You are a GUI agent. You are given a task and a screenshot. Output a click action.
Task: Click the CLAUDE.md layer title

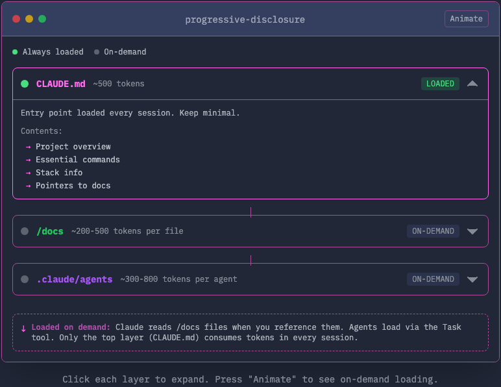click(x=61, y=84)
